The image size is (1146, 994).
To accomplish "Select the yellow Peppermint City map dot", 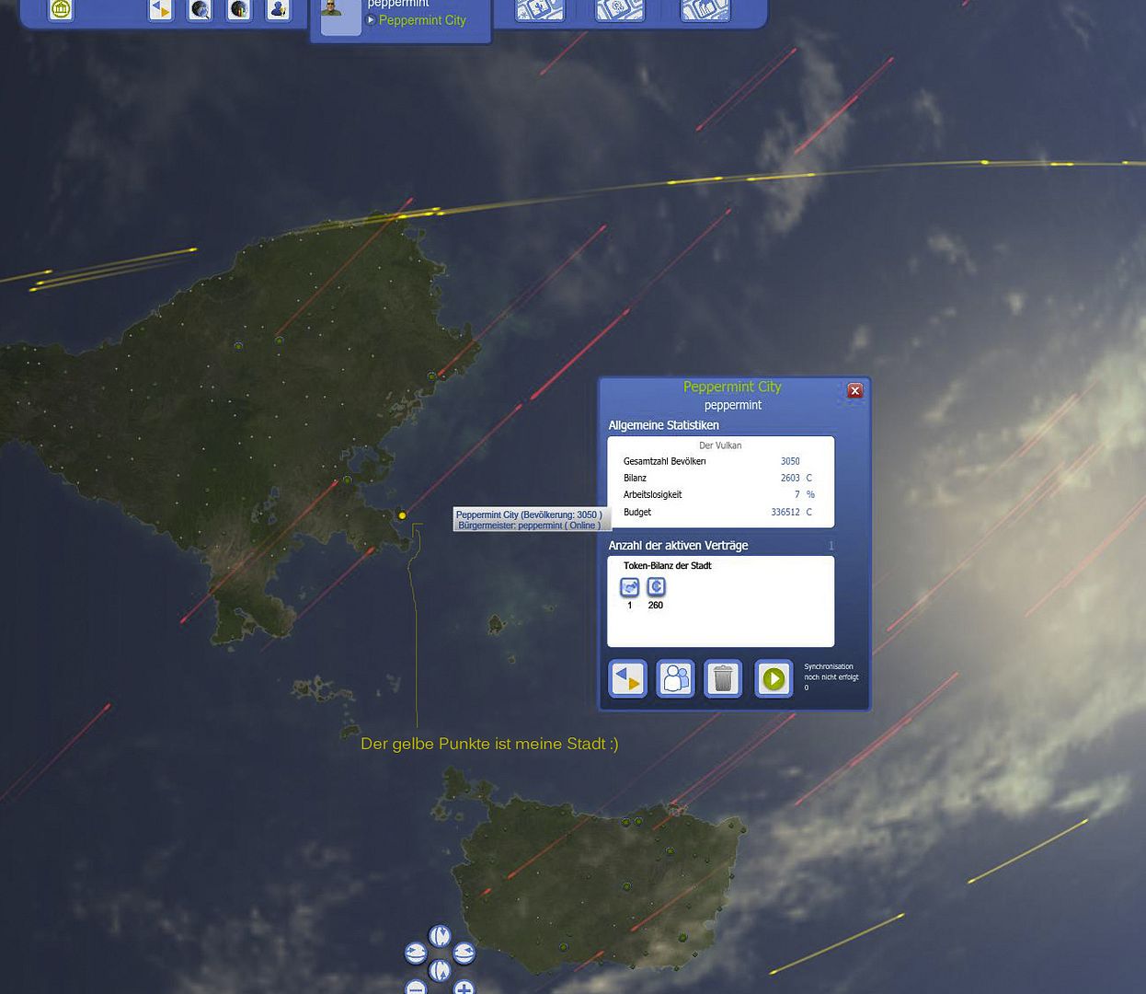I will 402,515.
